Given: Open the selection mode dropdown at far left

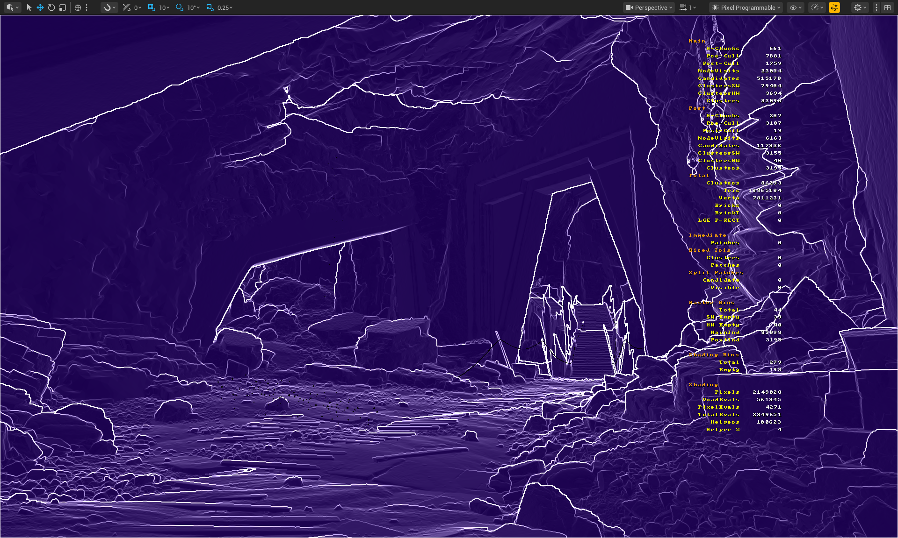Looking at the screenshot, I should pyautogui.click(x=12, y=7).
